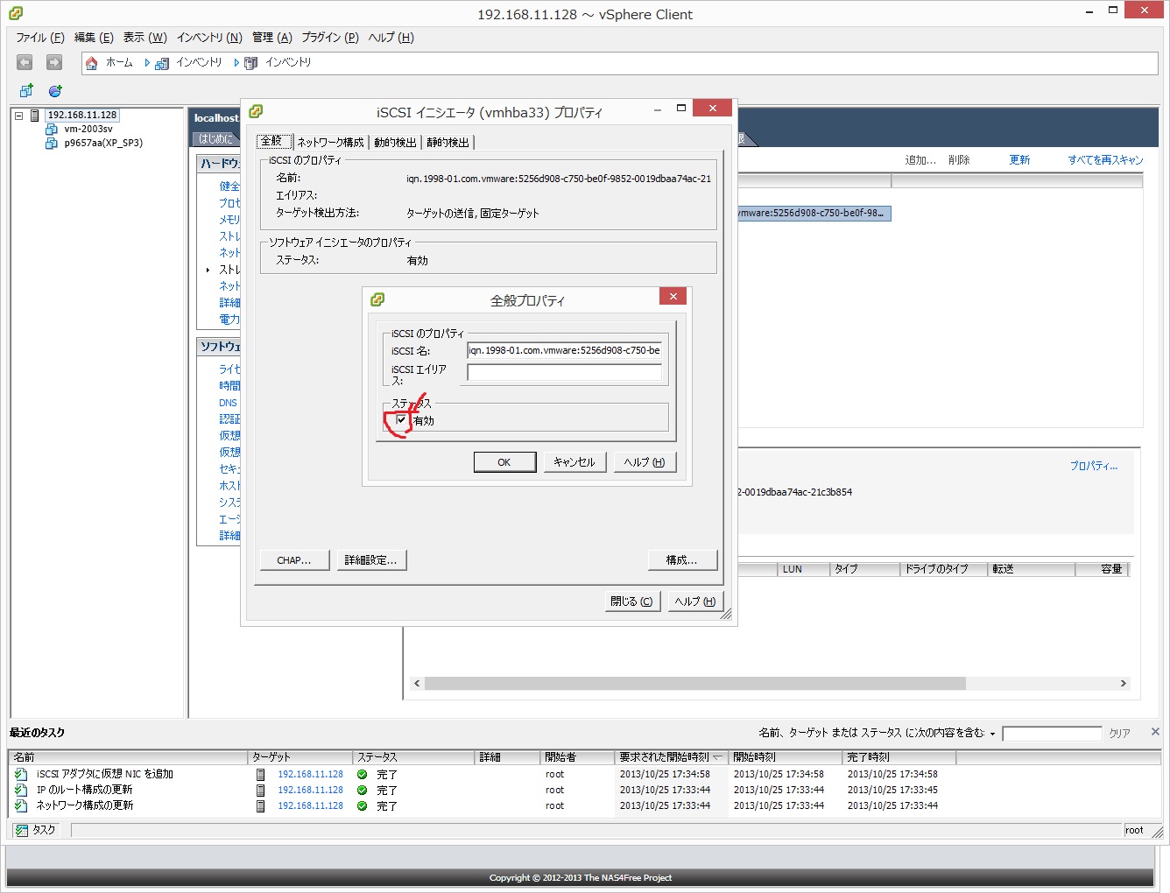Switch to the ネットワーク構成 tab
Screen dimensions: 1170x893
pos(330,143)
